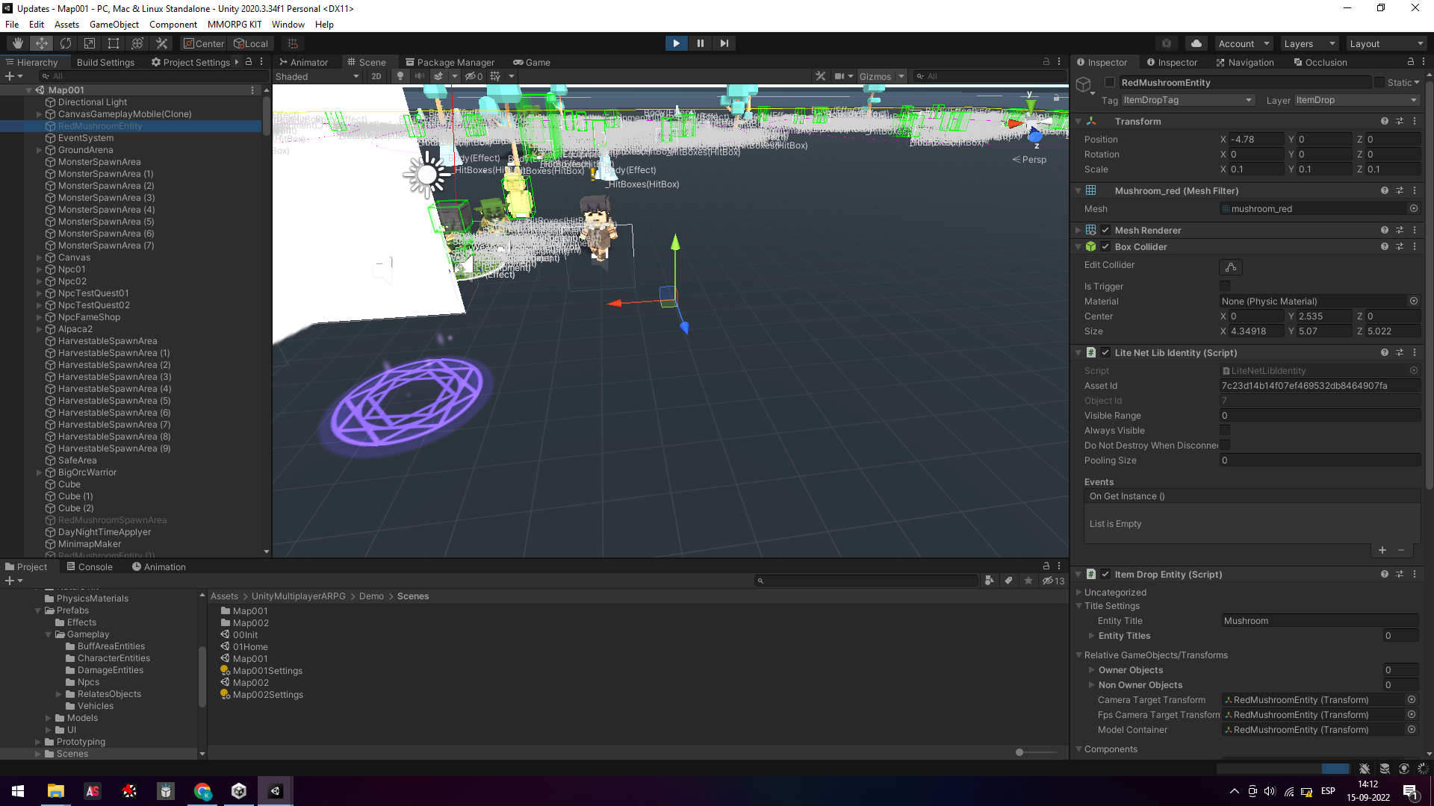
Task: Open Box Collider edit collider button
Action: pyautogui.click(x=1231, y=266)
